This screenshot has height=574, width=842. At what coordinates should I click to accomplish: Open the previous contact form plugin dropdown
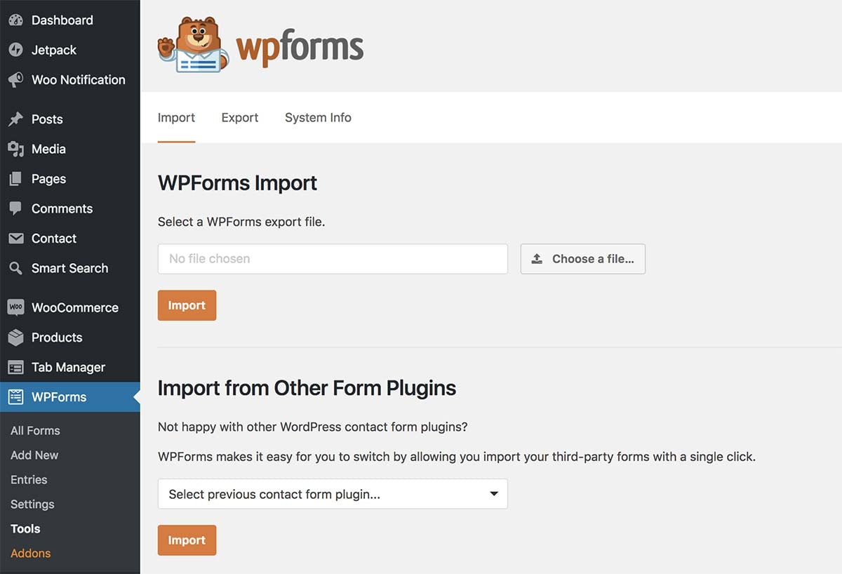333,494
